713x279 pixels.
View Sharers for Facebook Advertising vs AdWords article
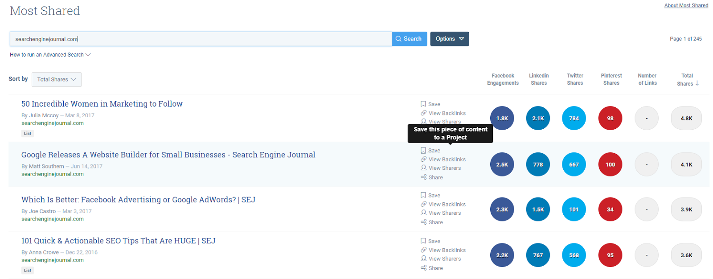[x=441, y=213]
